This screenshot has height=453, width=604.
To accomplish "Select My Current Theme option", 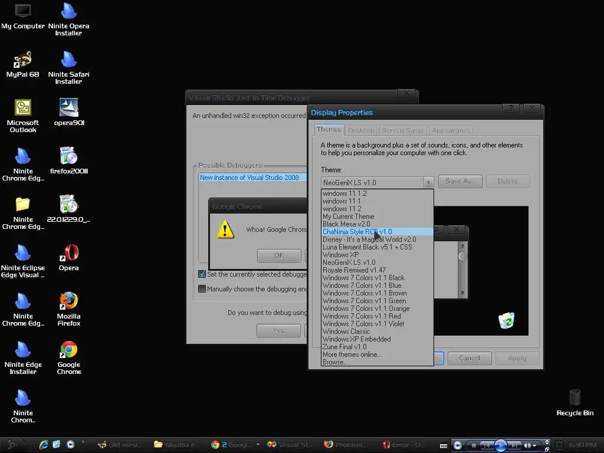I will 377,216.
